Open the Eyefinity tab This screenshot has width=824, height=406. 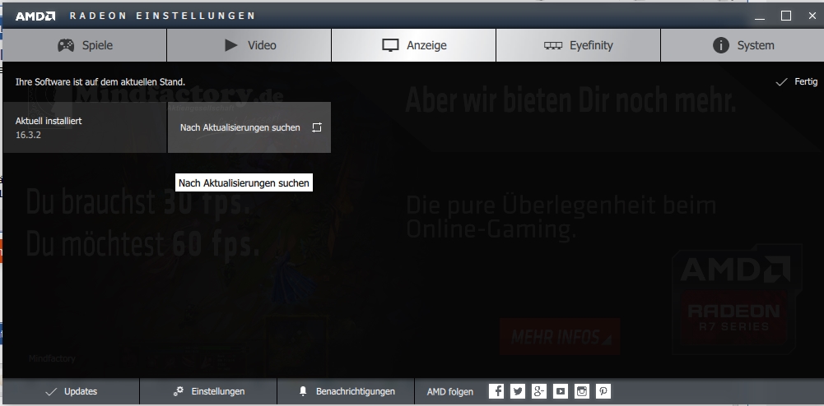578,45
